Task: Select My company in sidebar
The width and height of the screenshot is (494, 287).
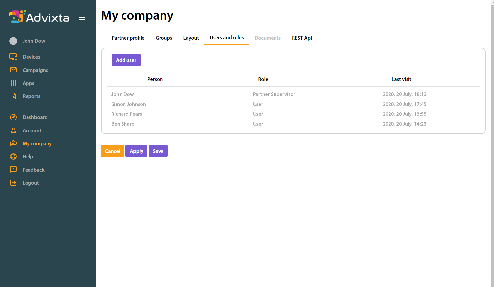Action: pos(37,144)
